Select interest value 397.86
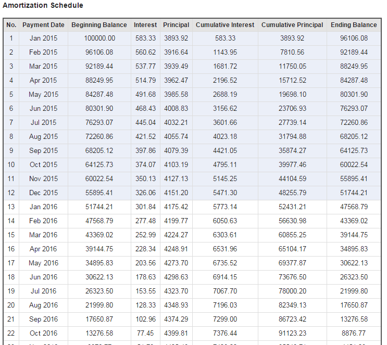 (x=146, y=151)
